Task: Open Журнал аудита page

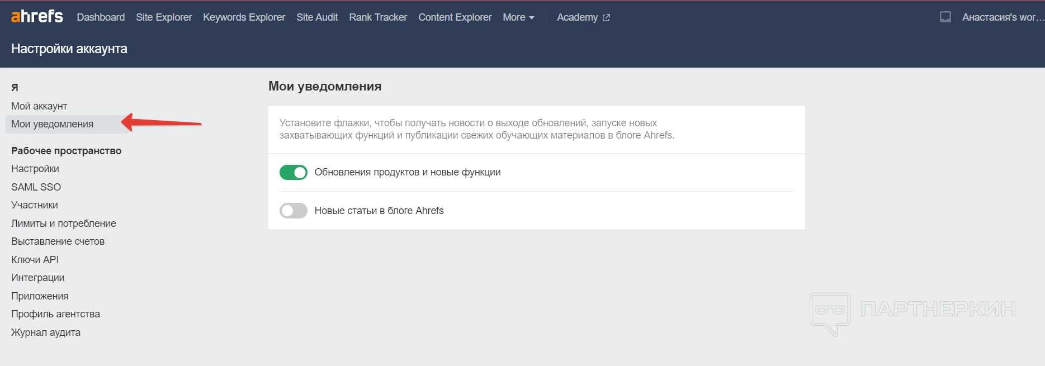Action: click(46, 332)
